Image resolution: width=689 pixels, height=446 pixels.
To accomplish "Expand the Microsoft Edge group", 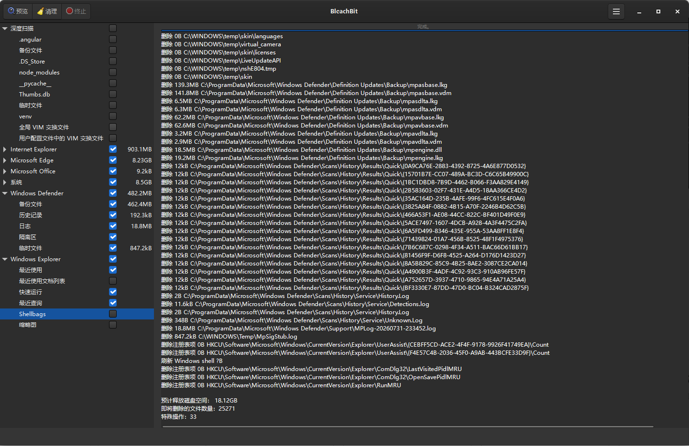I will coord(5,160).
